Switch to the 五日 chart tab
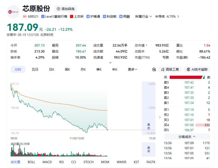 [x=35, y=69]
